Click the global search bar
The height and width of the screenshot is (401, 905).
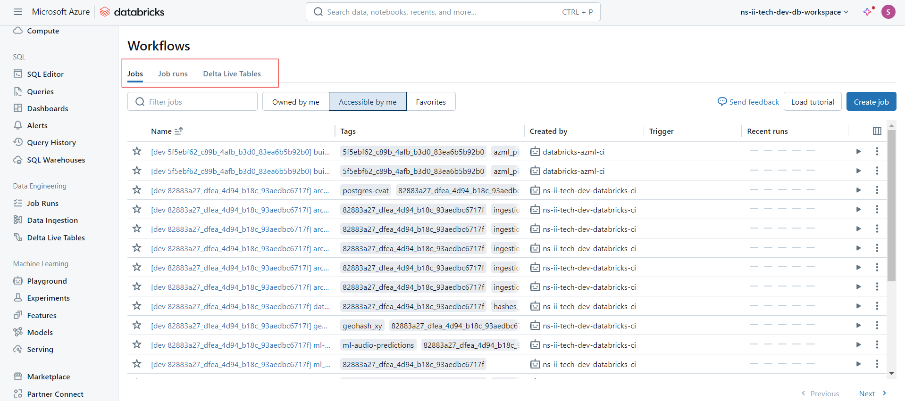pyautogui.click(x=453, y=12)
